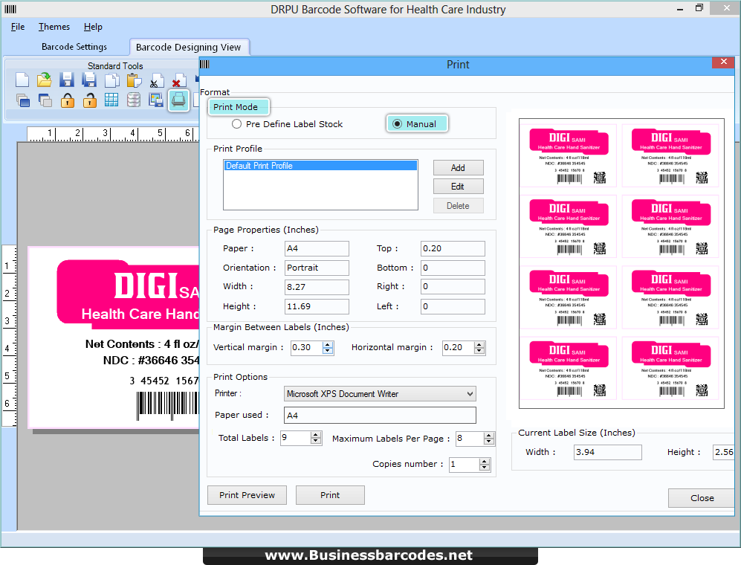The image size is (741, 565).
Task: Click the Right margin field
Action: 453,286
